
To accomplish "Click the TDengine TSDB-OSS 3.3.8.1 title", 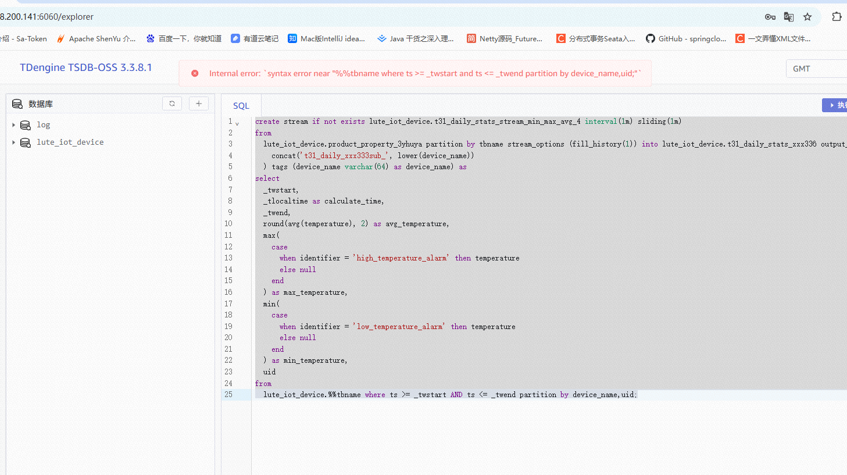I will (86, 67).
